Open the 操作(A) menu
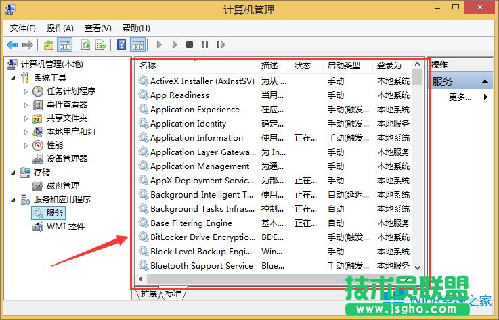The image size is (499, 320). 60,28
